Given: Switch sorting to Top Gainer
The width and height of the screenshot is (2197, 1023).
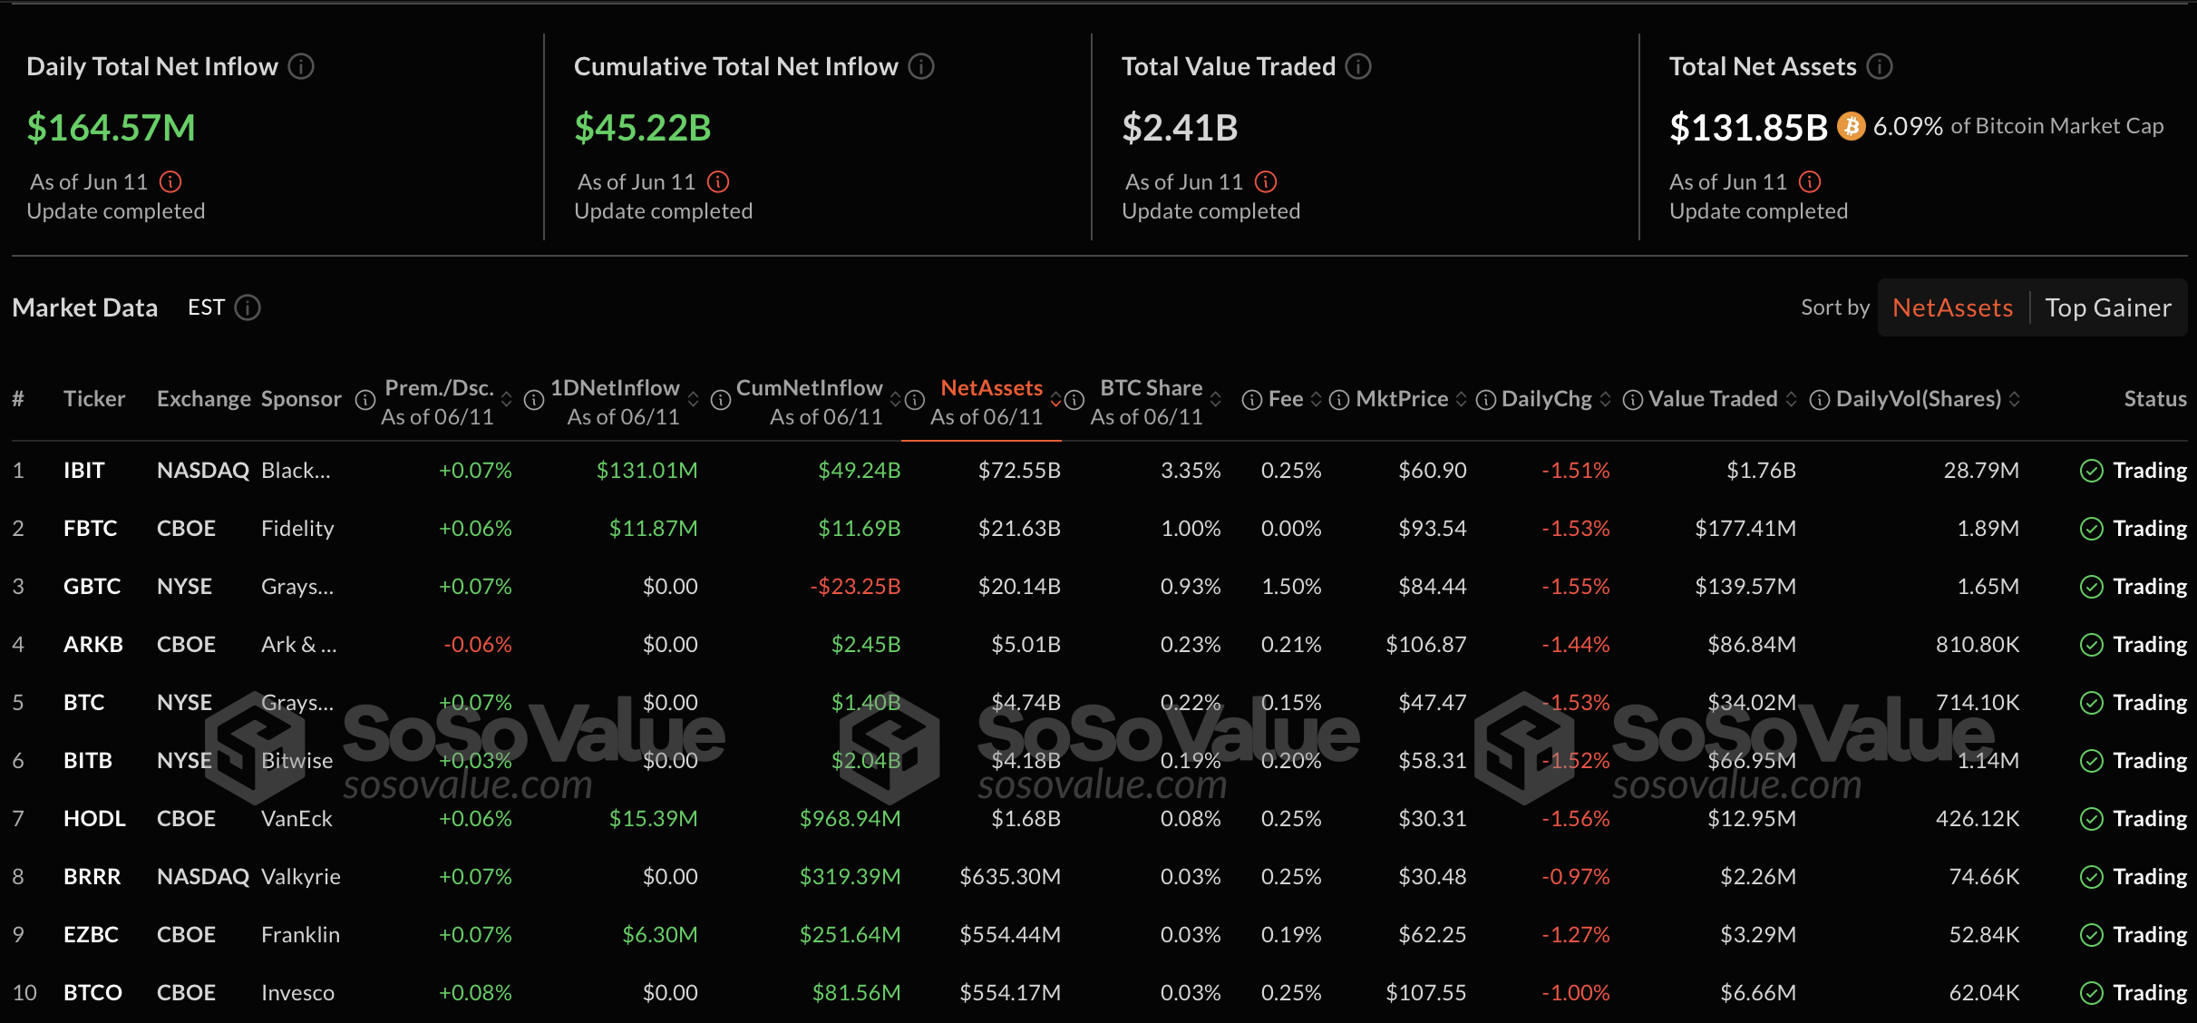Looking at the screenshot, I should (2108, 307).
